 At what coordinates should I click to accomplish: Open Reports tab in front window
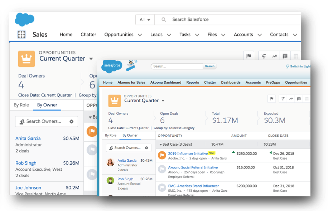pos(193,82)
